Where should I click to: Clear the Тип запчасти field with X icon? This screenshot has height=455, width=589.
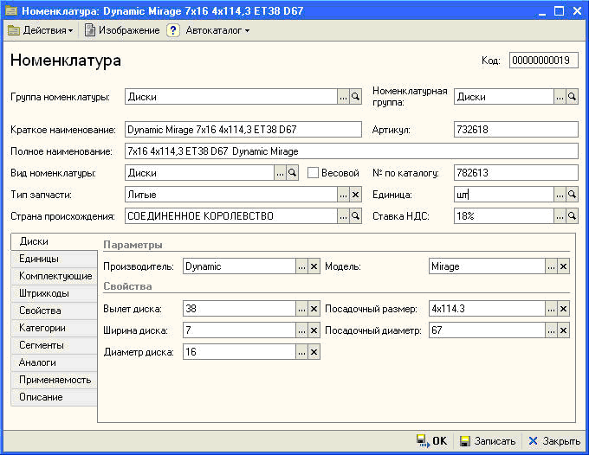(x=355, y=195)
